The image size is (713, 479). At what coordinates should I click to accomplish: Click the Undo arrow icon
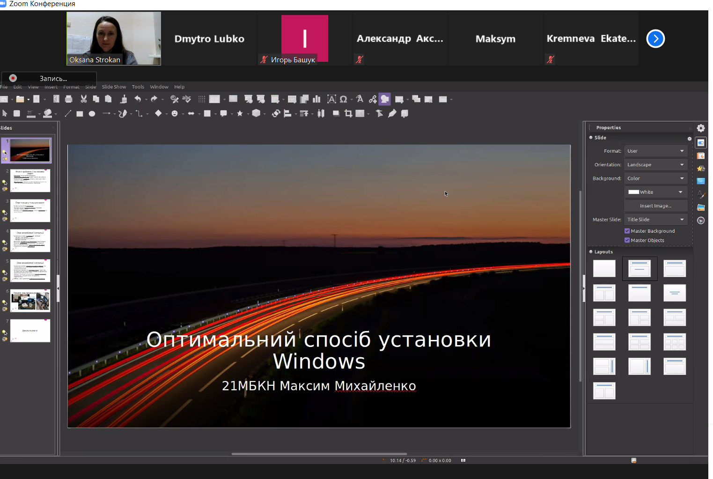138,99
